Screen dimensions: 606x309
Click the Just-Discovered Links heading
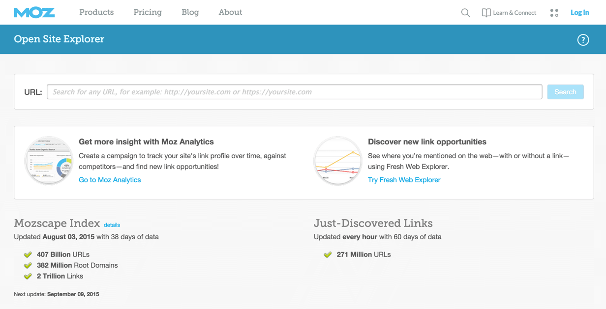(373, 224)
